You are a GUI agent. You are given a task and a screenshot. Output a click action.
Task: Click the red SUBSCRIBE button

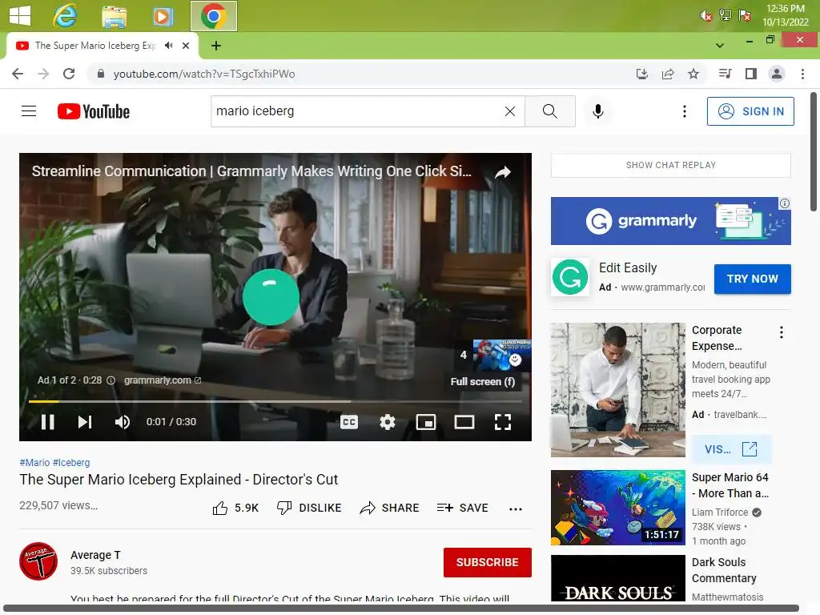click(x=488, y=562)
